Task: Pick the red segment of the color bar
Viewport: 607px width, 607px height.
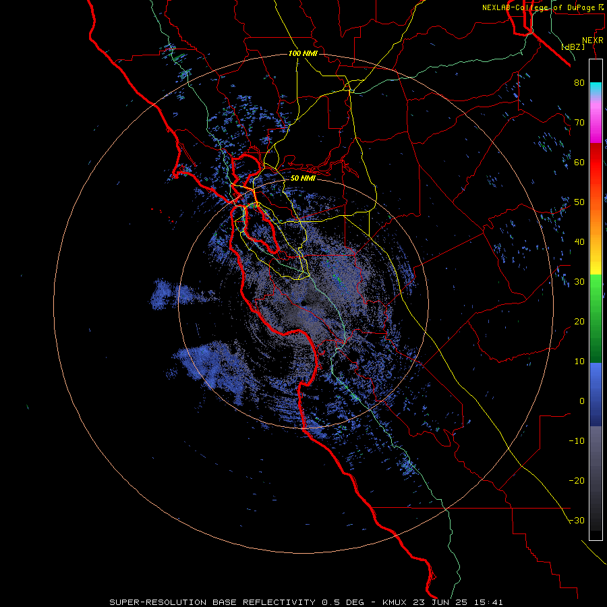Action: 596,163
